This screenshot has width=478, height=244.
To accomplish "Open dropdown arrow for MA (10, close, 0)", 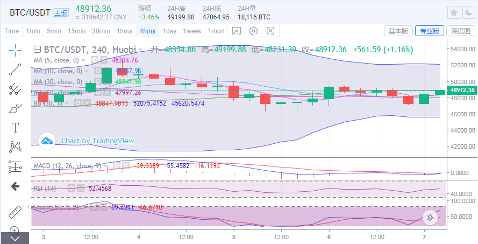I will (86, 72).
